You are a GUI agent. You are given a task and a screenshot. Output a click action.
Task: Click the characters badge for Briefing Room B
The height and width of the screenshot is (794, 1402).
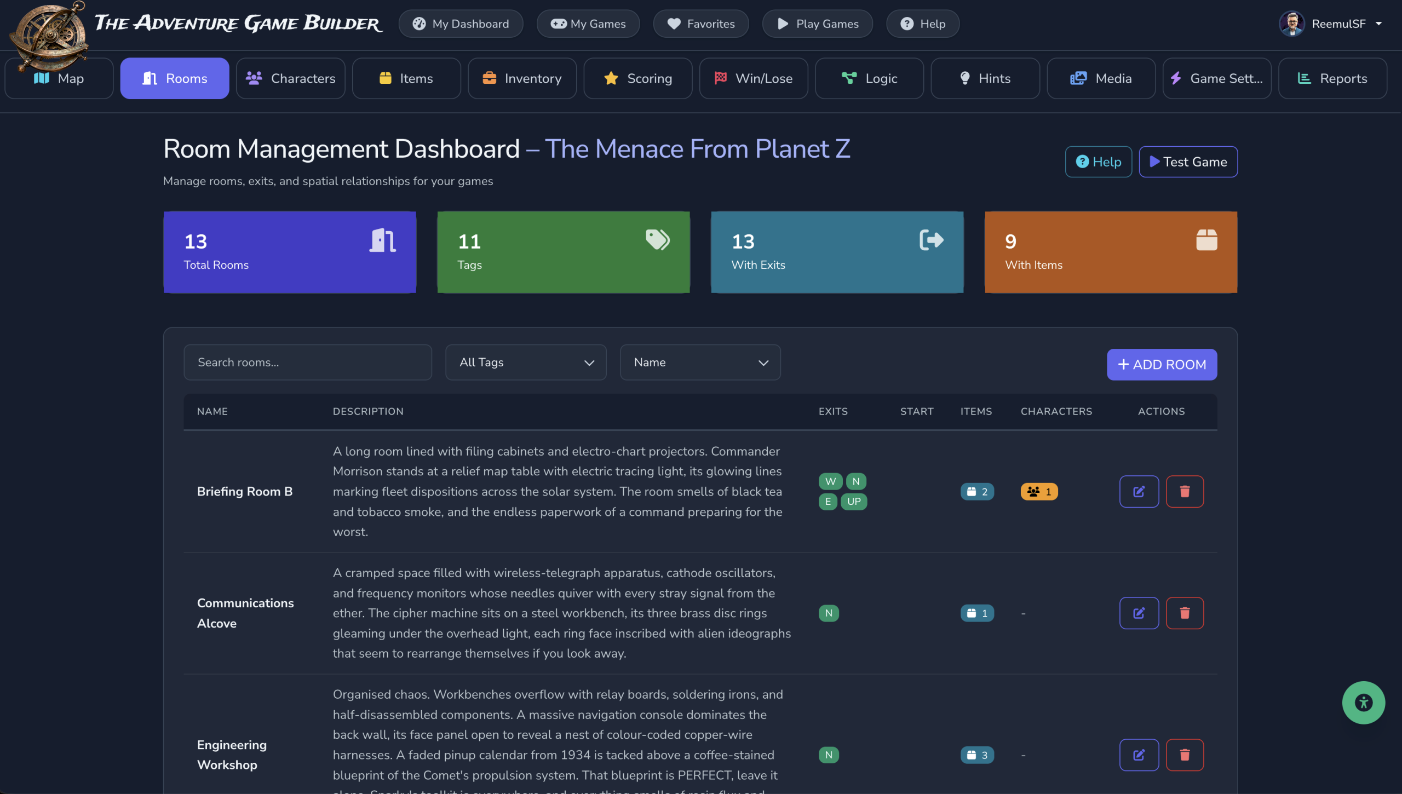pos(1039,491)
